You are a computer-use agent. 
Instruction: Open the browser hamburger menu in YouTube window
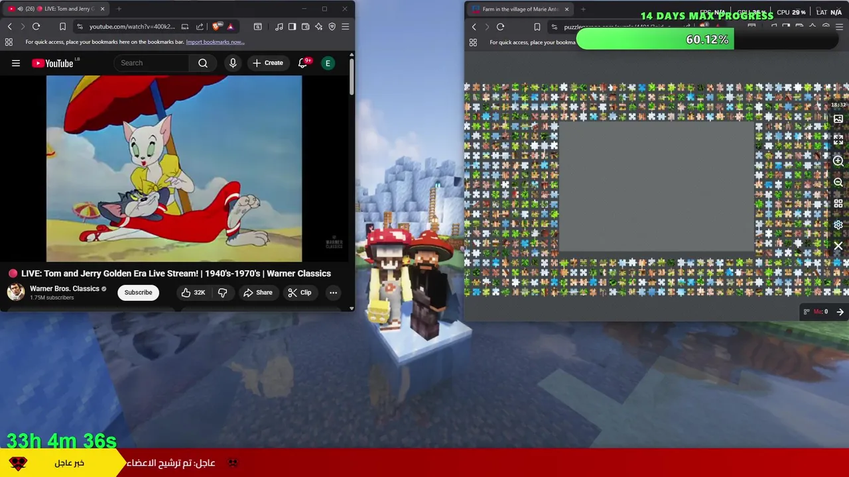click(346, 26)
